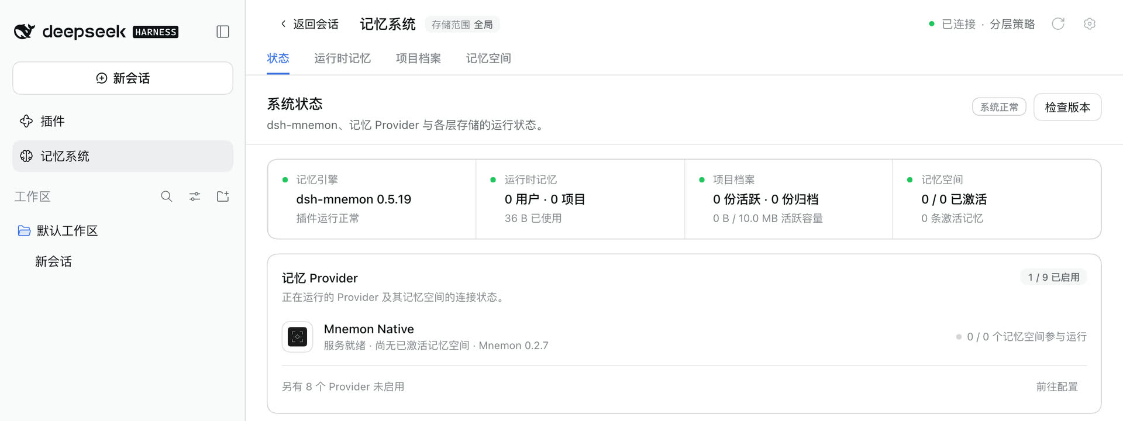1123x421 pixels.
Task: Switch to the 记忆空间 tab
Action: point(488,58)
